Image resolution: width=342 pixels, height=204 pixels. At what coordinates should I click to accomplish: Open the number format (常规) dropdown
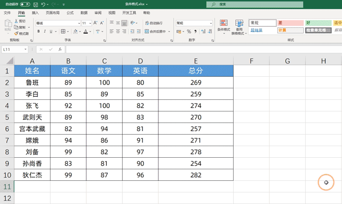point(210,23)
